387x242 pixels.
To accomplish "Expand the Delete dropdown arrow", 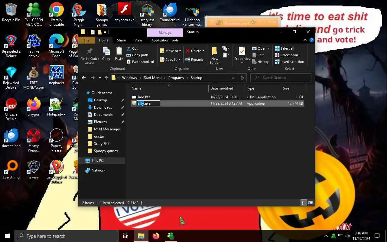I will pyautogui.click(x=203, y=51).
